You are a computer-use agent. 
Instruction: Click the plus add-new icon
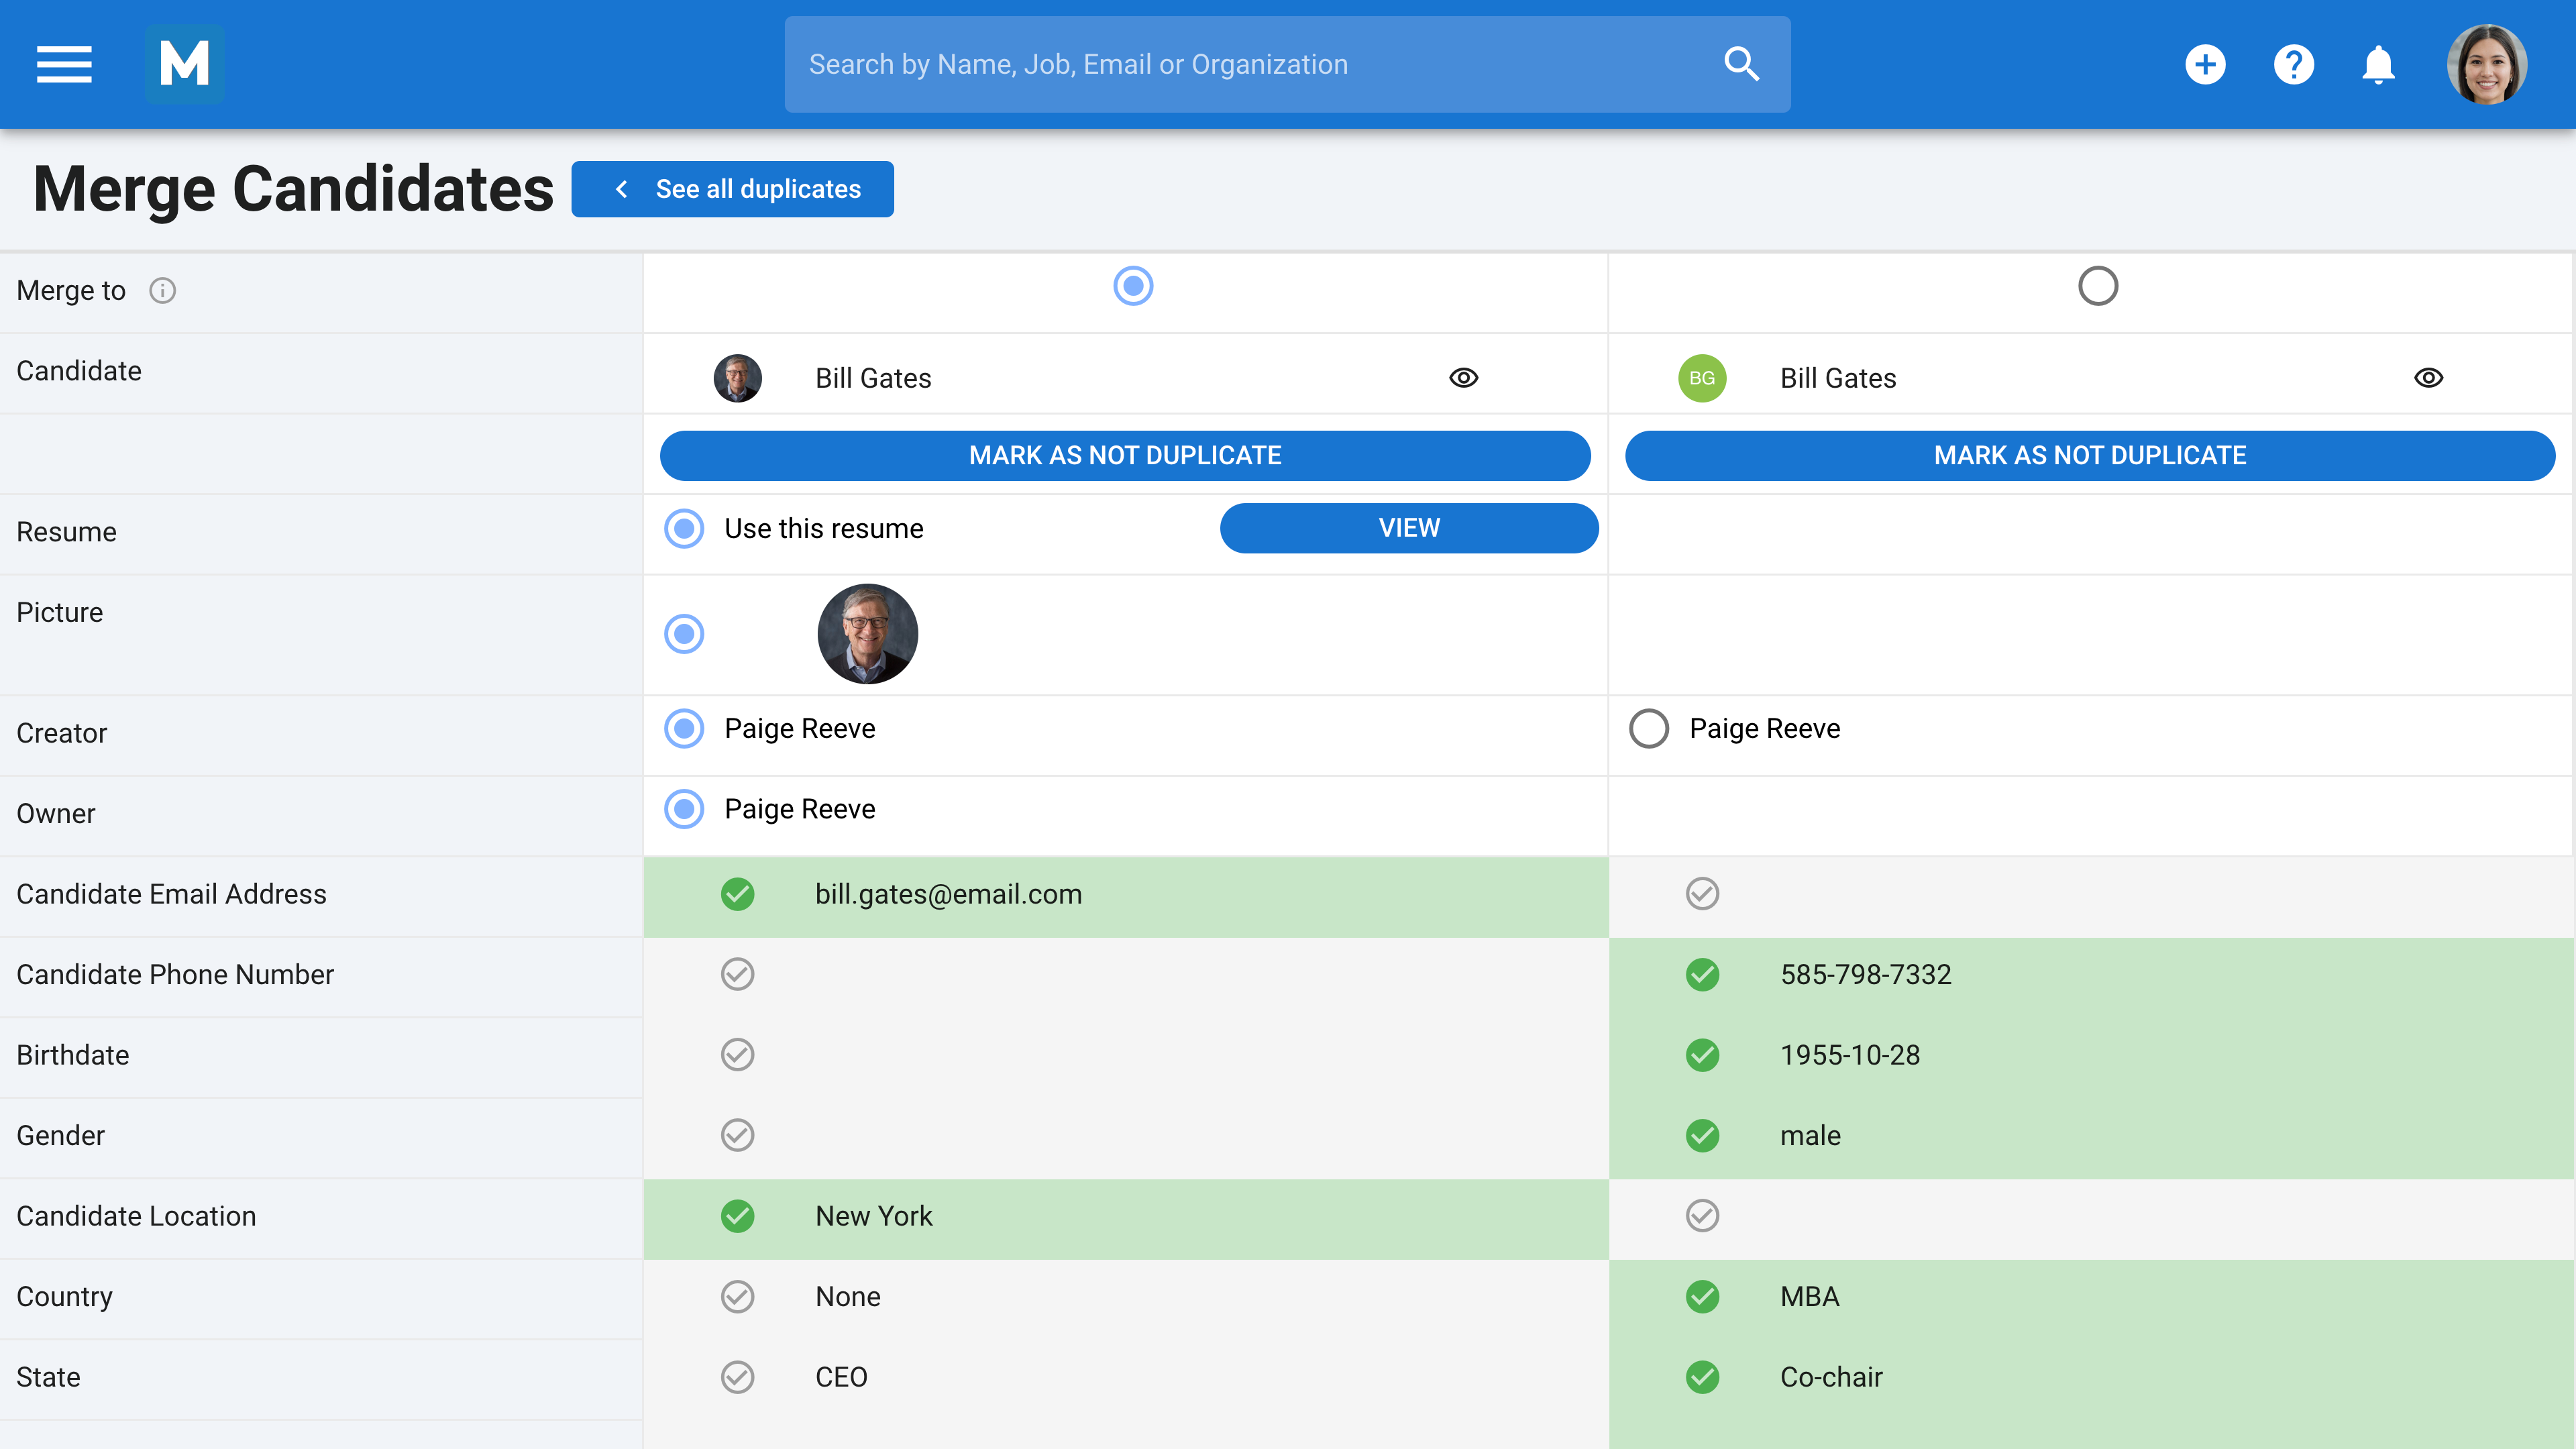pos(2205,65)
